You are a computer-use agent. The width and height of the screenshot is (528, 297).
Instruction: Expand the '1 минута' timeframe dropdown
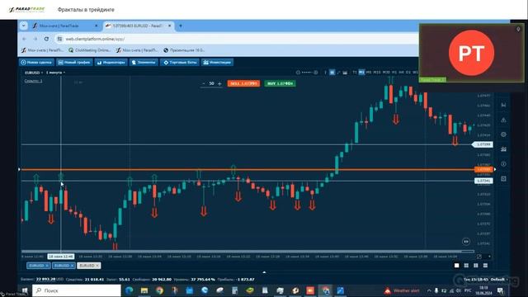[55, 73]
